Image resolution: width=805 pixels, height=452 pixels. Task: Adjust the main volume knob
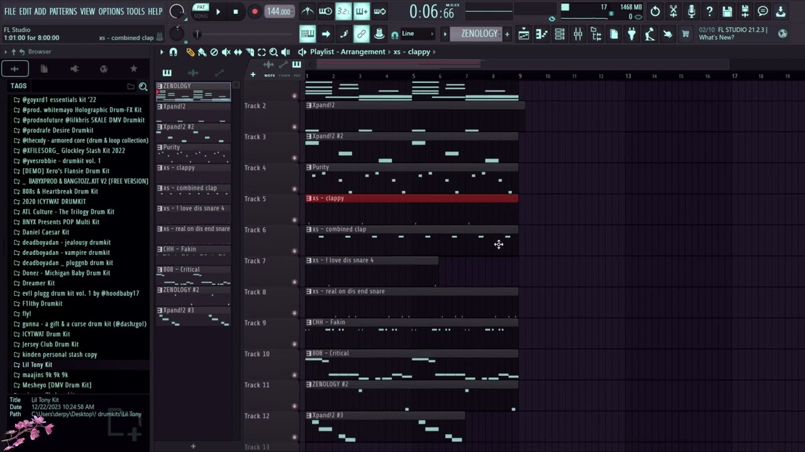(x=177, y=11)
